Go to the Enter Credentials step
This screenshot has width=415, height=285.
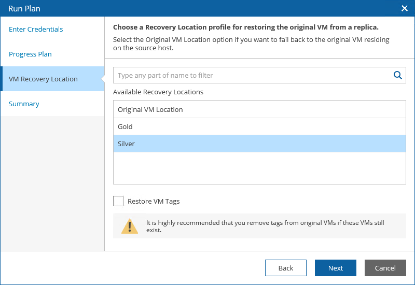coord(36,30)
